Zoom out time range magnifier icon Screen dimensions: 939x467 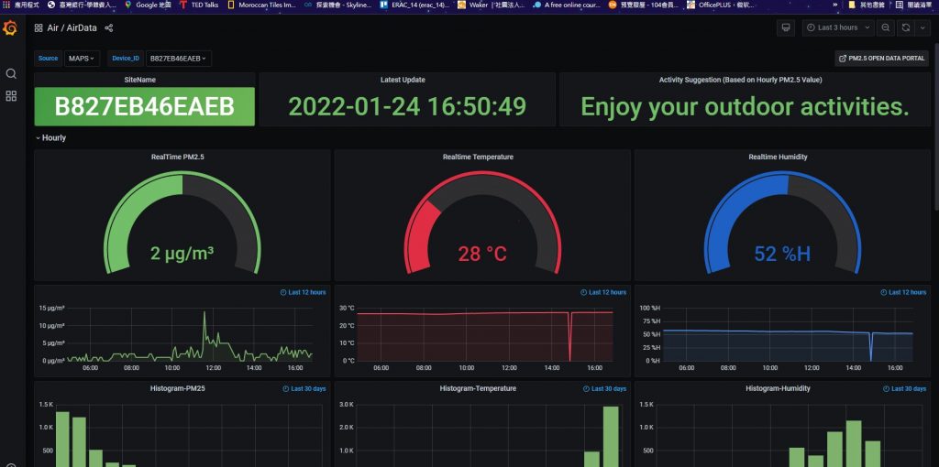(886, 27)
